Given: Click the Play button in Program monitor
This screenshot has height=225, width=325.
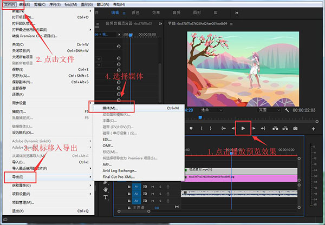Looking at the screenshot, I should (243, 128).
